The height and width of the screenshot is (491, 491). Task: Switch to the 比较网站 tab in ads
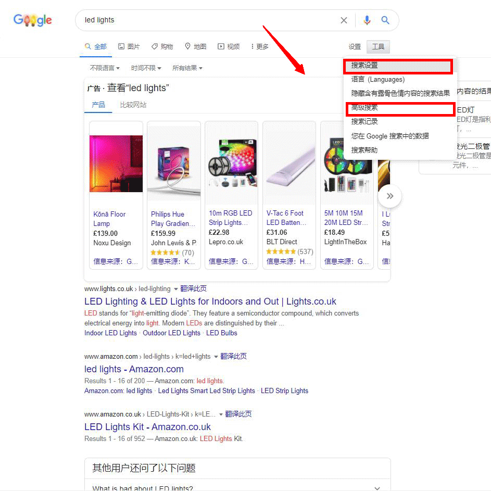(133, 105)
